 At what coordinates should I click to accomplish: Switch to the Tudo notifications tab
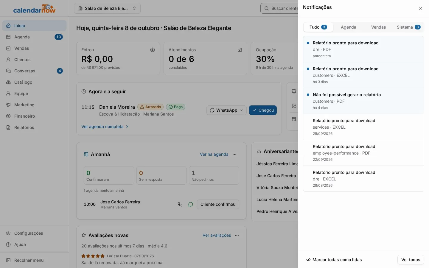tap(318, 27)
